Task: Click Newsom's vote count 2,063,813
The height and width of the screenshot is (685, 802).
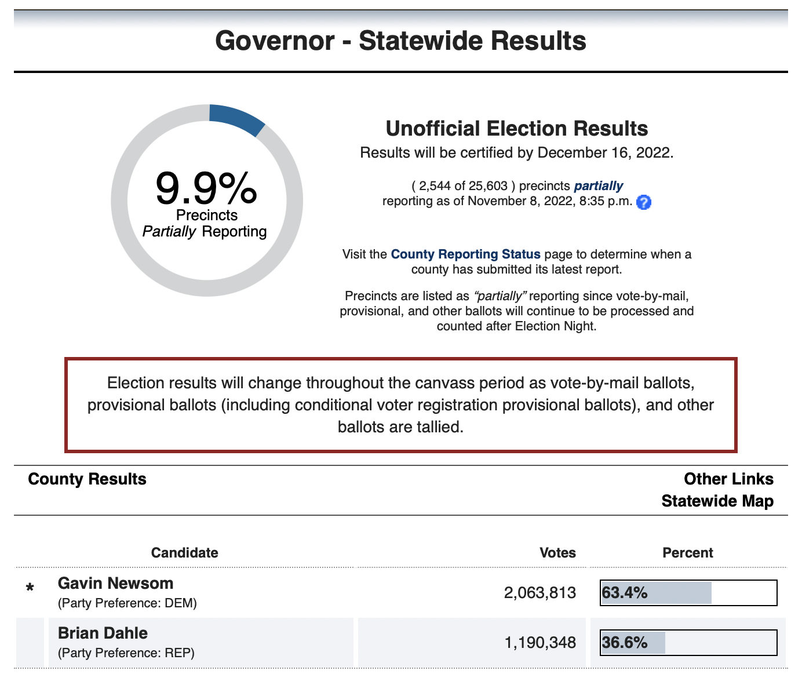Action: tap(540, 593)
